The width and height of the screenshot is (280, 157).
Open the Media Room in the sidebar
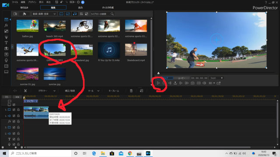(6, 19)
